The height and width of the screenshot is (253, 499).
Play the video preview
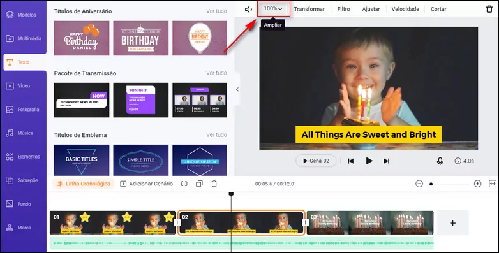pyautogui.click(x=369, y=161)
